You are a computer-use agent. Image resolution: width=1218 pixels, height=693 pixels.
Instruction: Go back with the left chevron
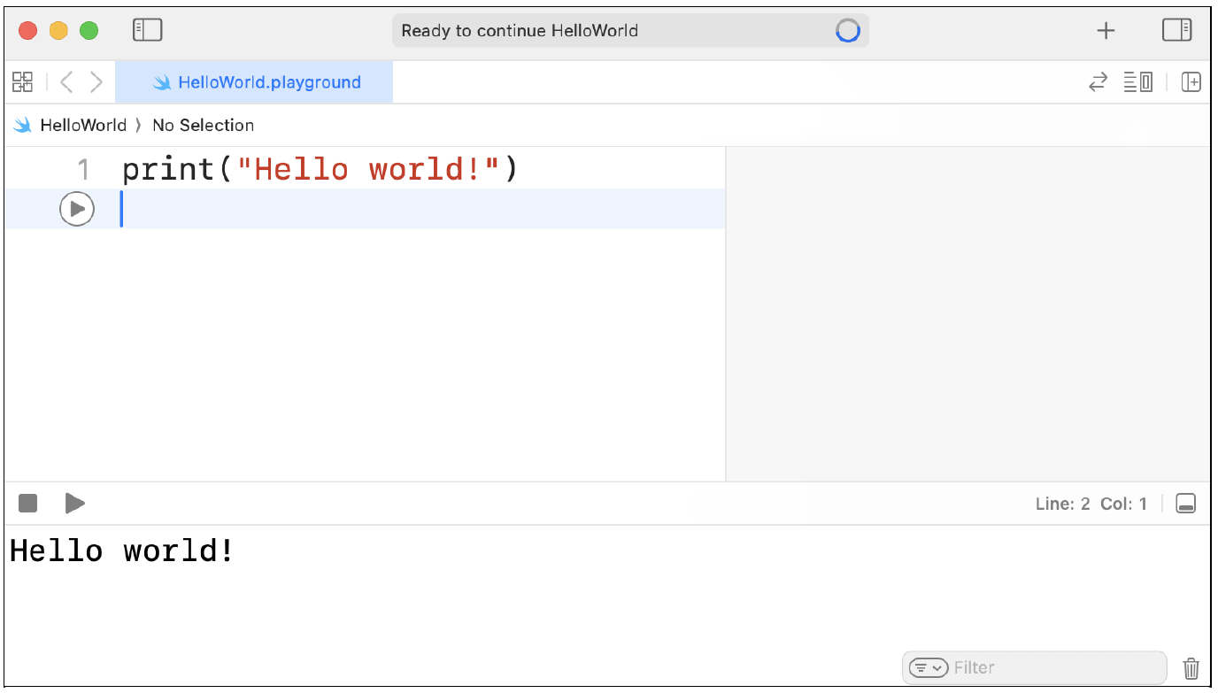pos(66,82)
